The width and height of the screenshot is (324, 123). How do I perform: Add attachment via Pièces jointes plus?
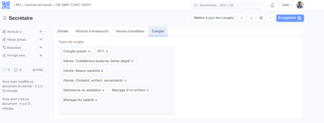41,39
